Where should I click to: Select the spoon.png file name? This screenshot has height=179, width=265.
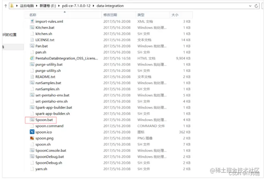pyautogui.click(x=45, y=138)
